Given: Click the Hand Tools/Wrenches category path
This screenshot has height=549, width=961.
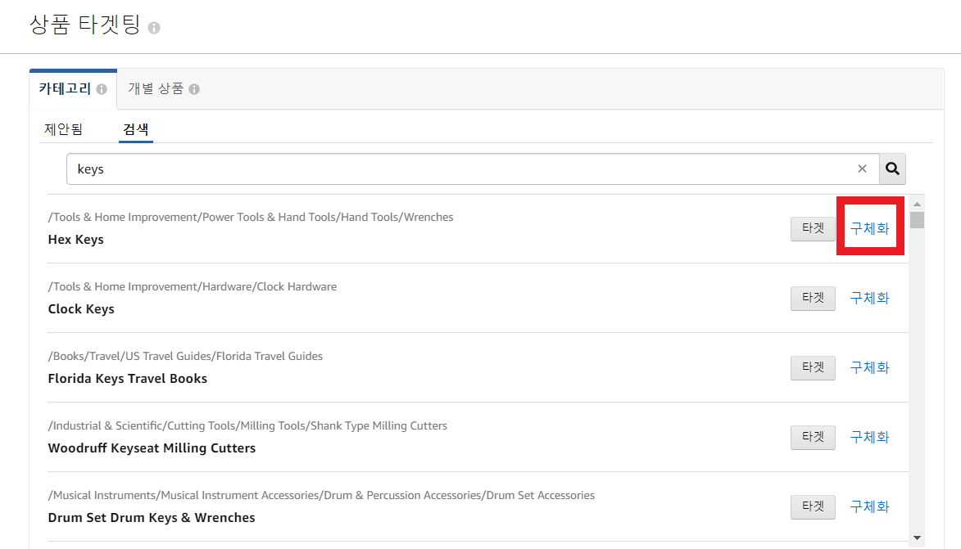Looking at the screenshot, I should [x=251, y=218].
